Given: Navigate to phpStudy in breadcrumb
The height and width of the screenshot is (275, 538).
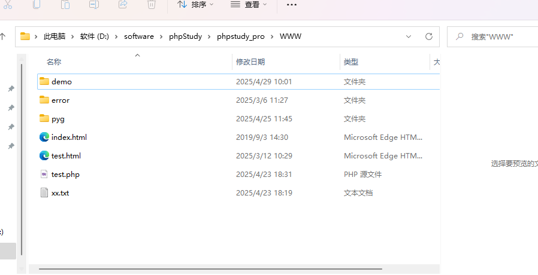Looking at the screenshot, I should pos(185,36).
